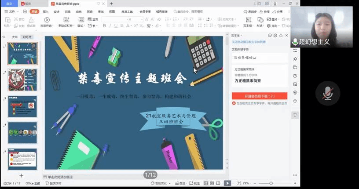The width and height of the screenshot is (359, 189).
Task: Click the bell icon in font panel
Action: (x=281, y=36)
